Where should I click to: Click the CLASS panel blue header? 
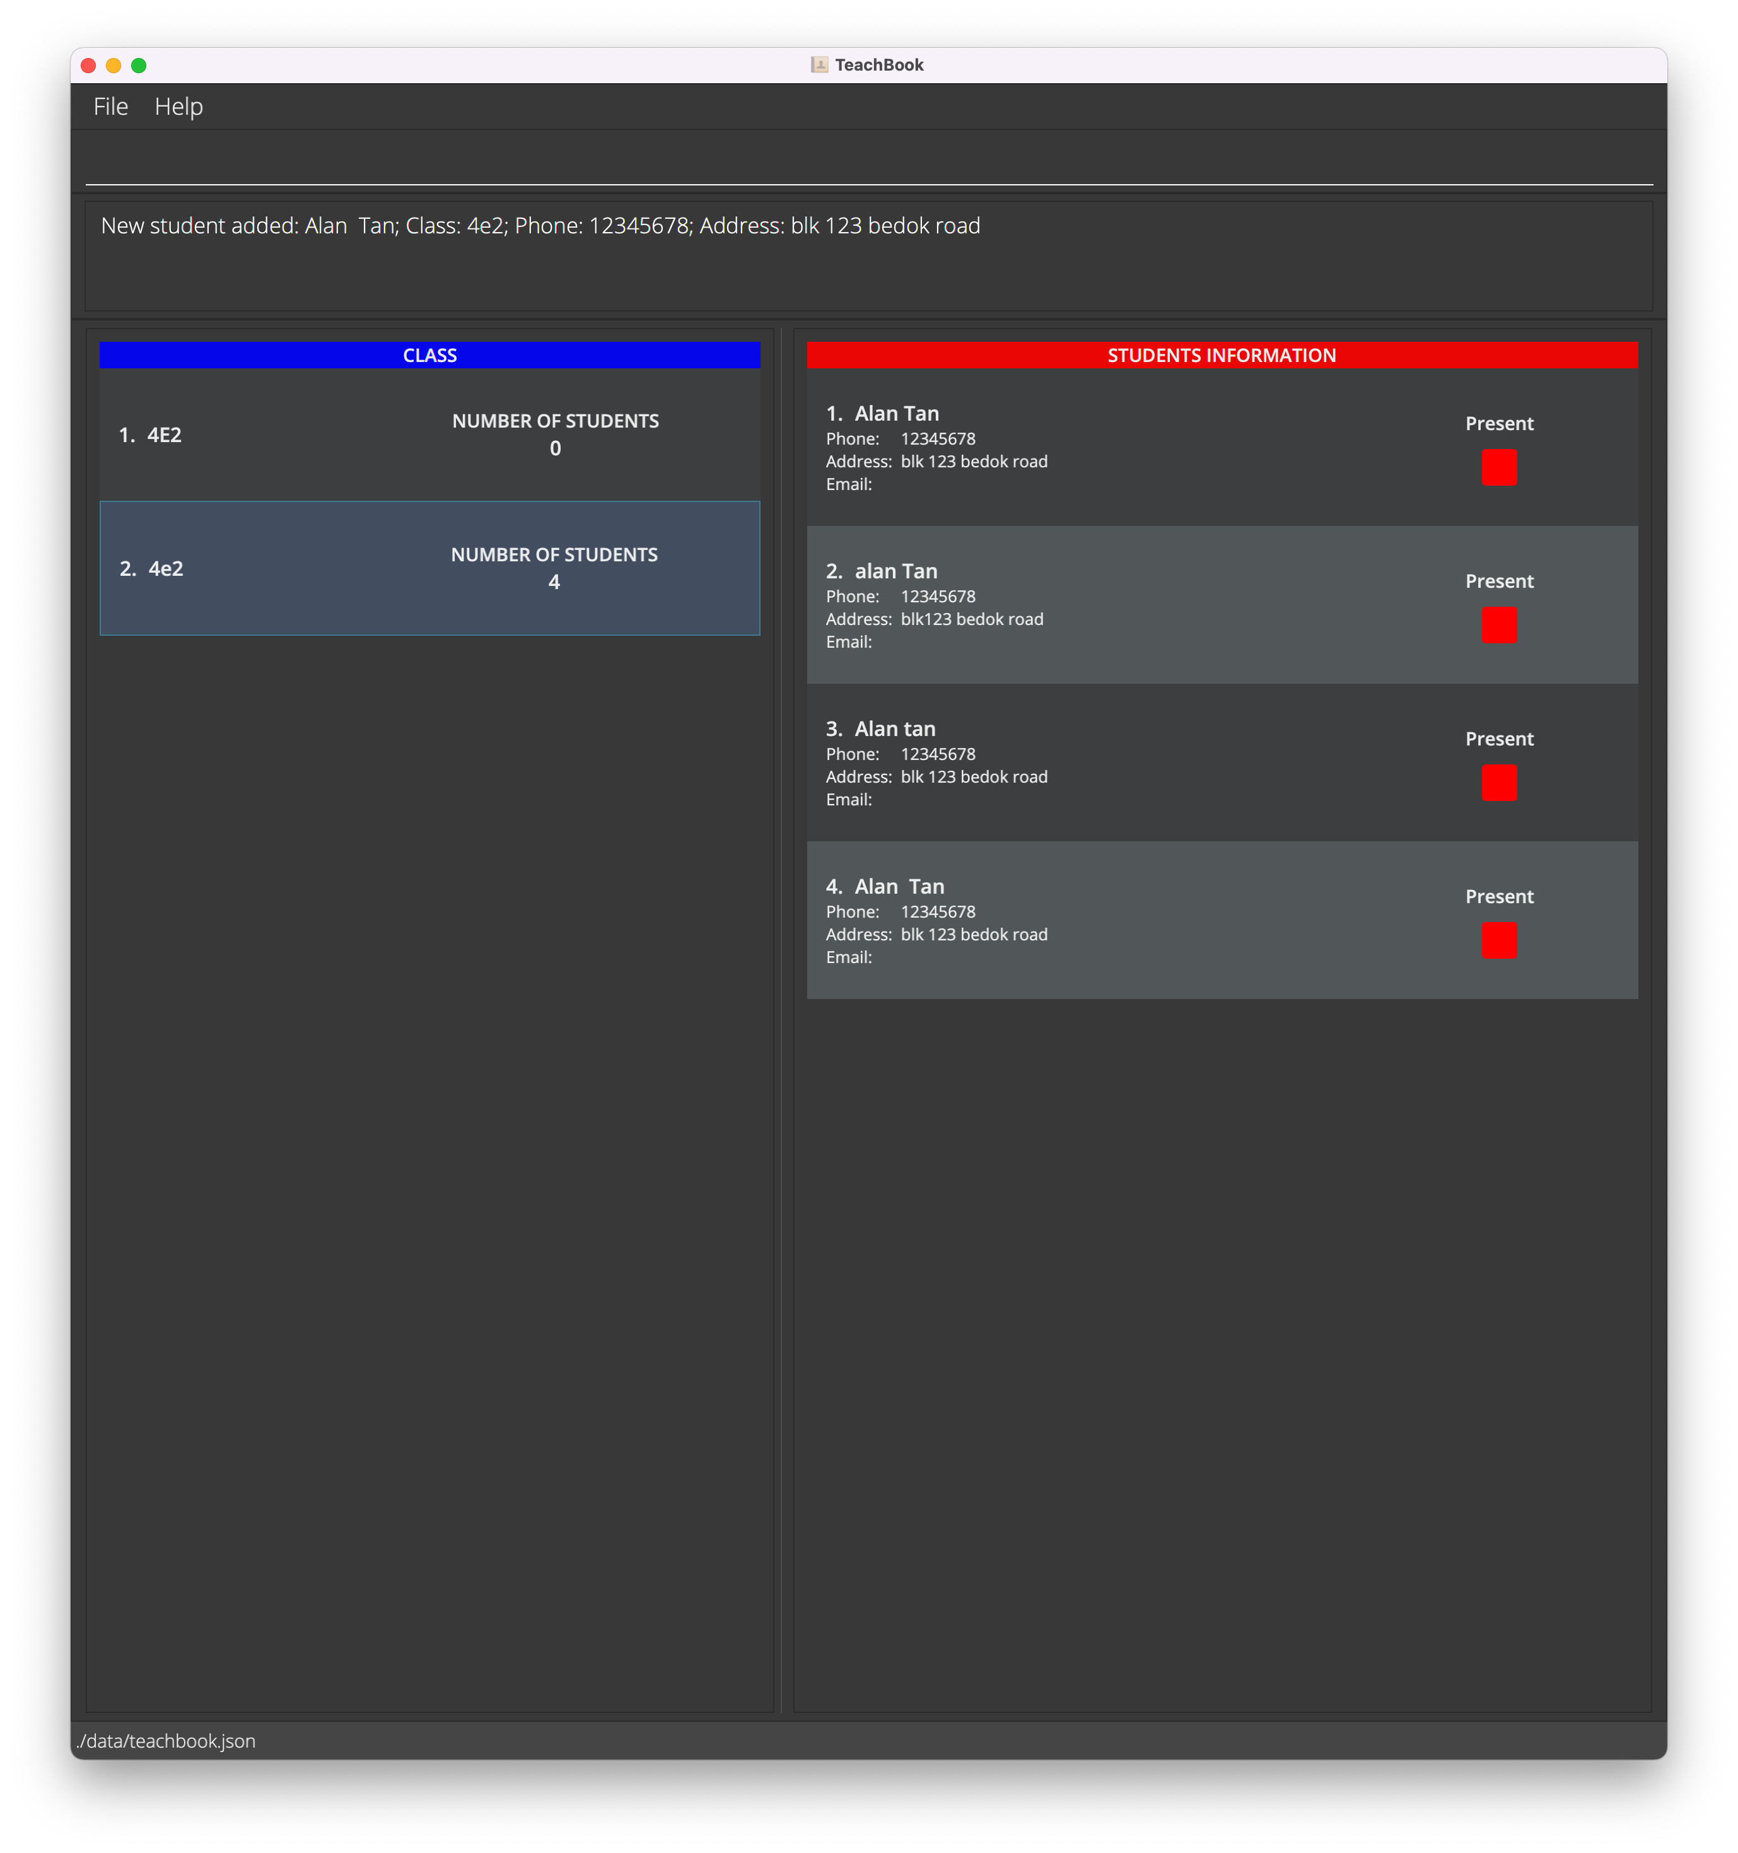[429, 355]
